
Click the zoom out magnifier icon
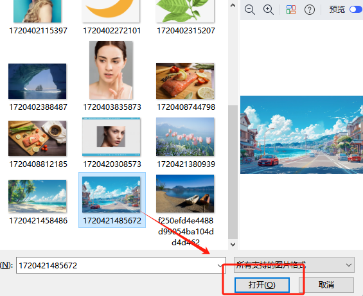point(250,10)
